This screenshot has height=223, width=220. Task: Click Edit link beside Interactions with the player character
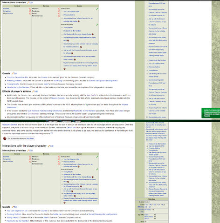(52, 146)
